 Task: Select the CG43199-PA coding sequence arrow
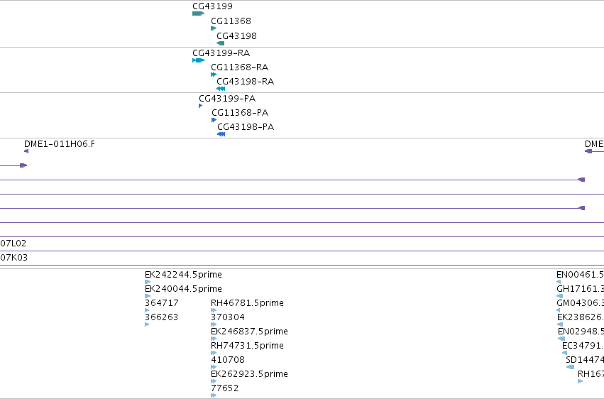201,106
